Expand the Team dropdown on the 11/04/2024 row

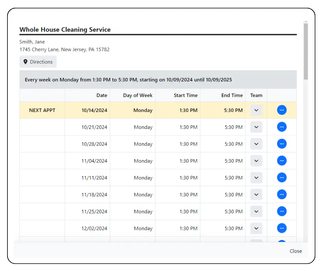click(256, 161)
